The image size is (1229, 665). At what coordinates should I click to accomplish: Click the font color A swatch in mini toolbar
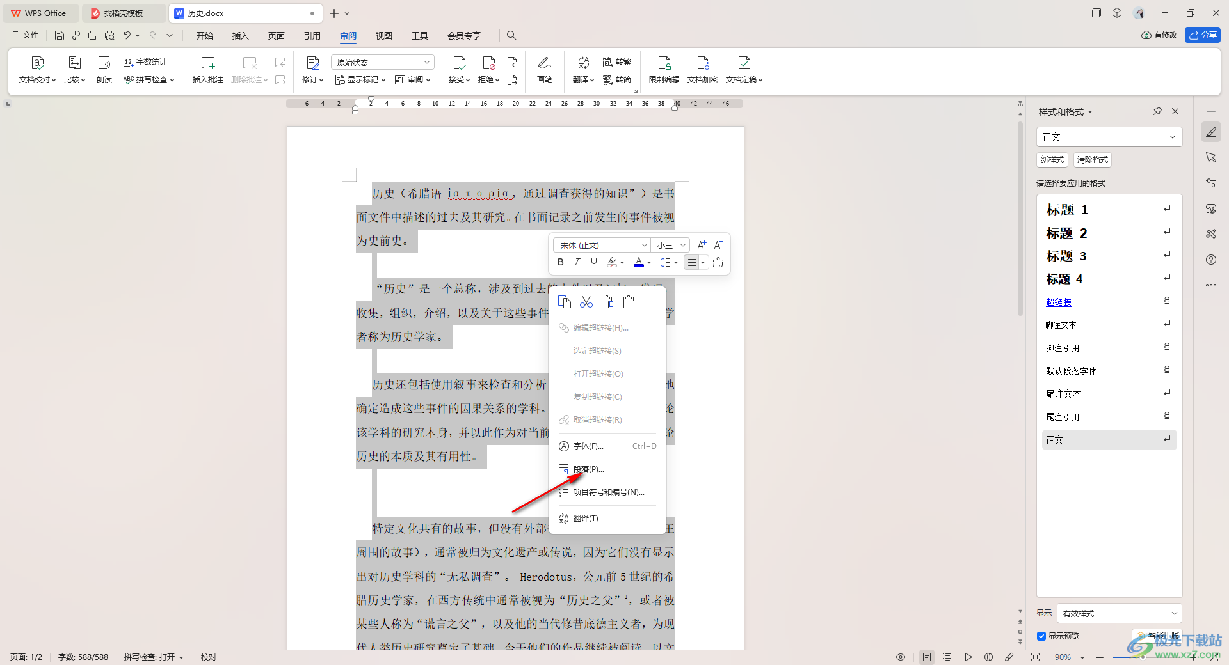(x=639, y=262)
